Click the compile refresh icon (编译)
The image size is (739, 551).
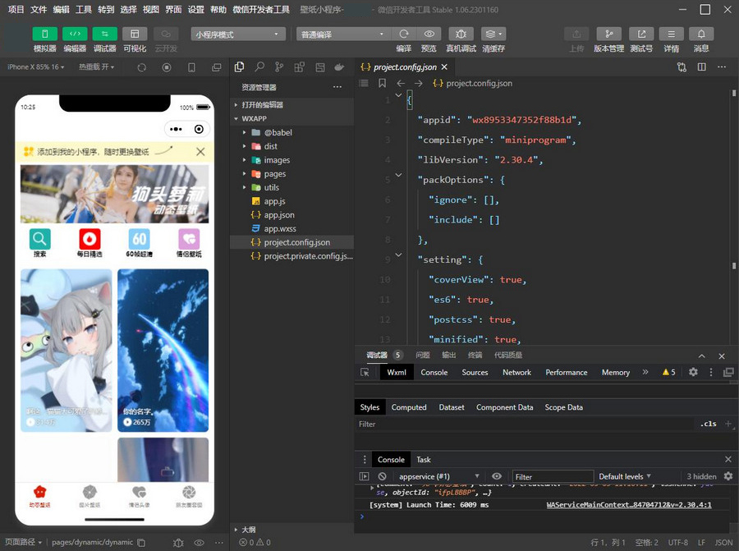(x=404, y=34)
